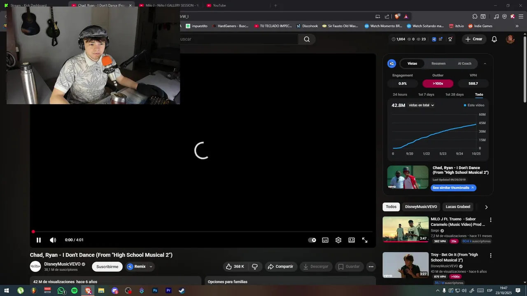Open the vidIQ list icon in header

(441, 39)
